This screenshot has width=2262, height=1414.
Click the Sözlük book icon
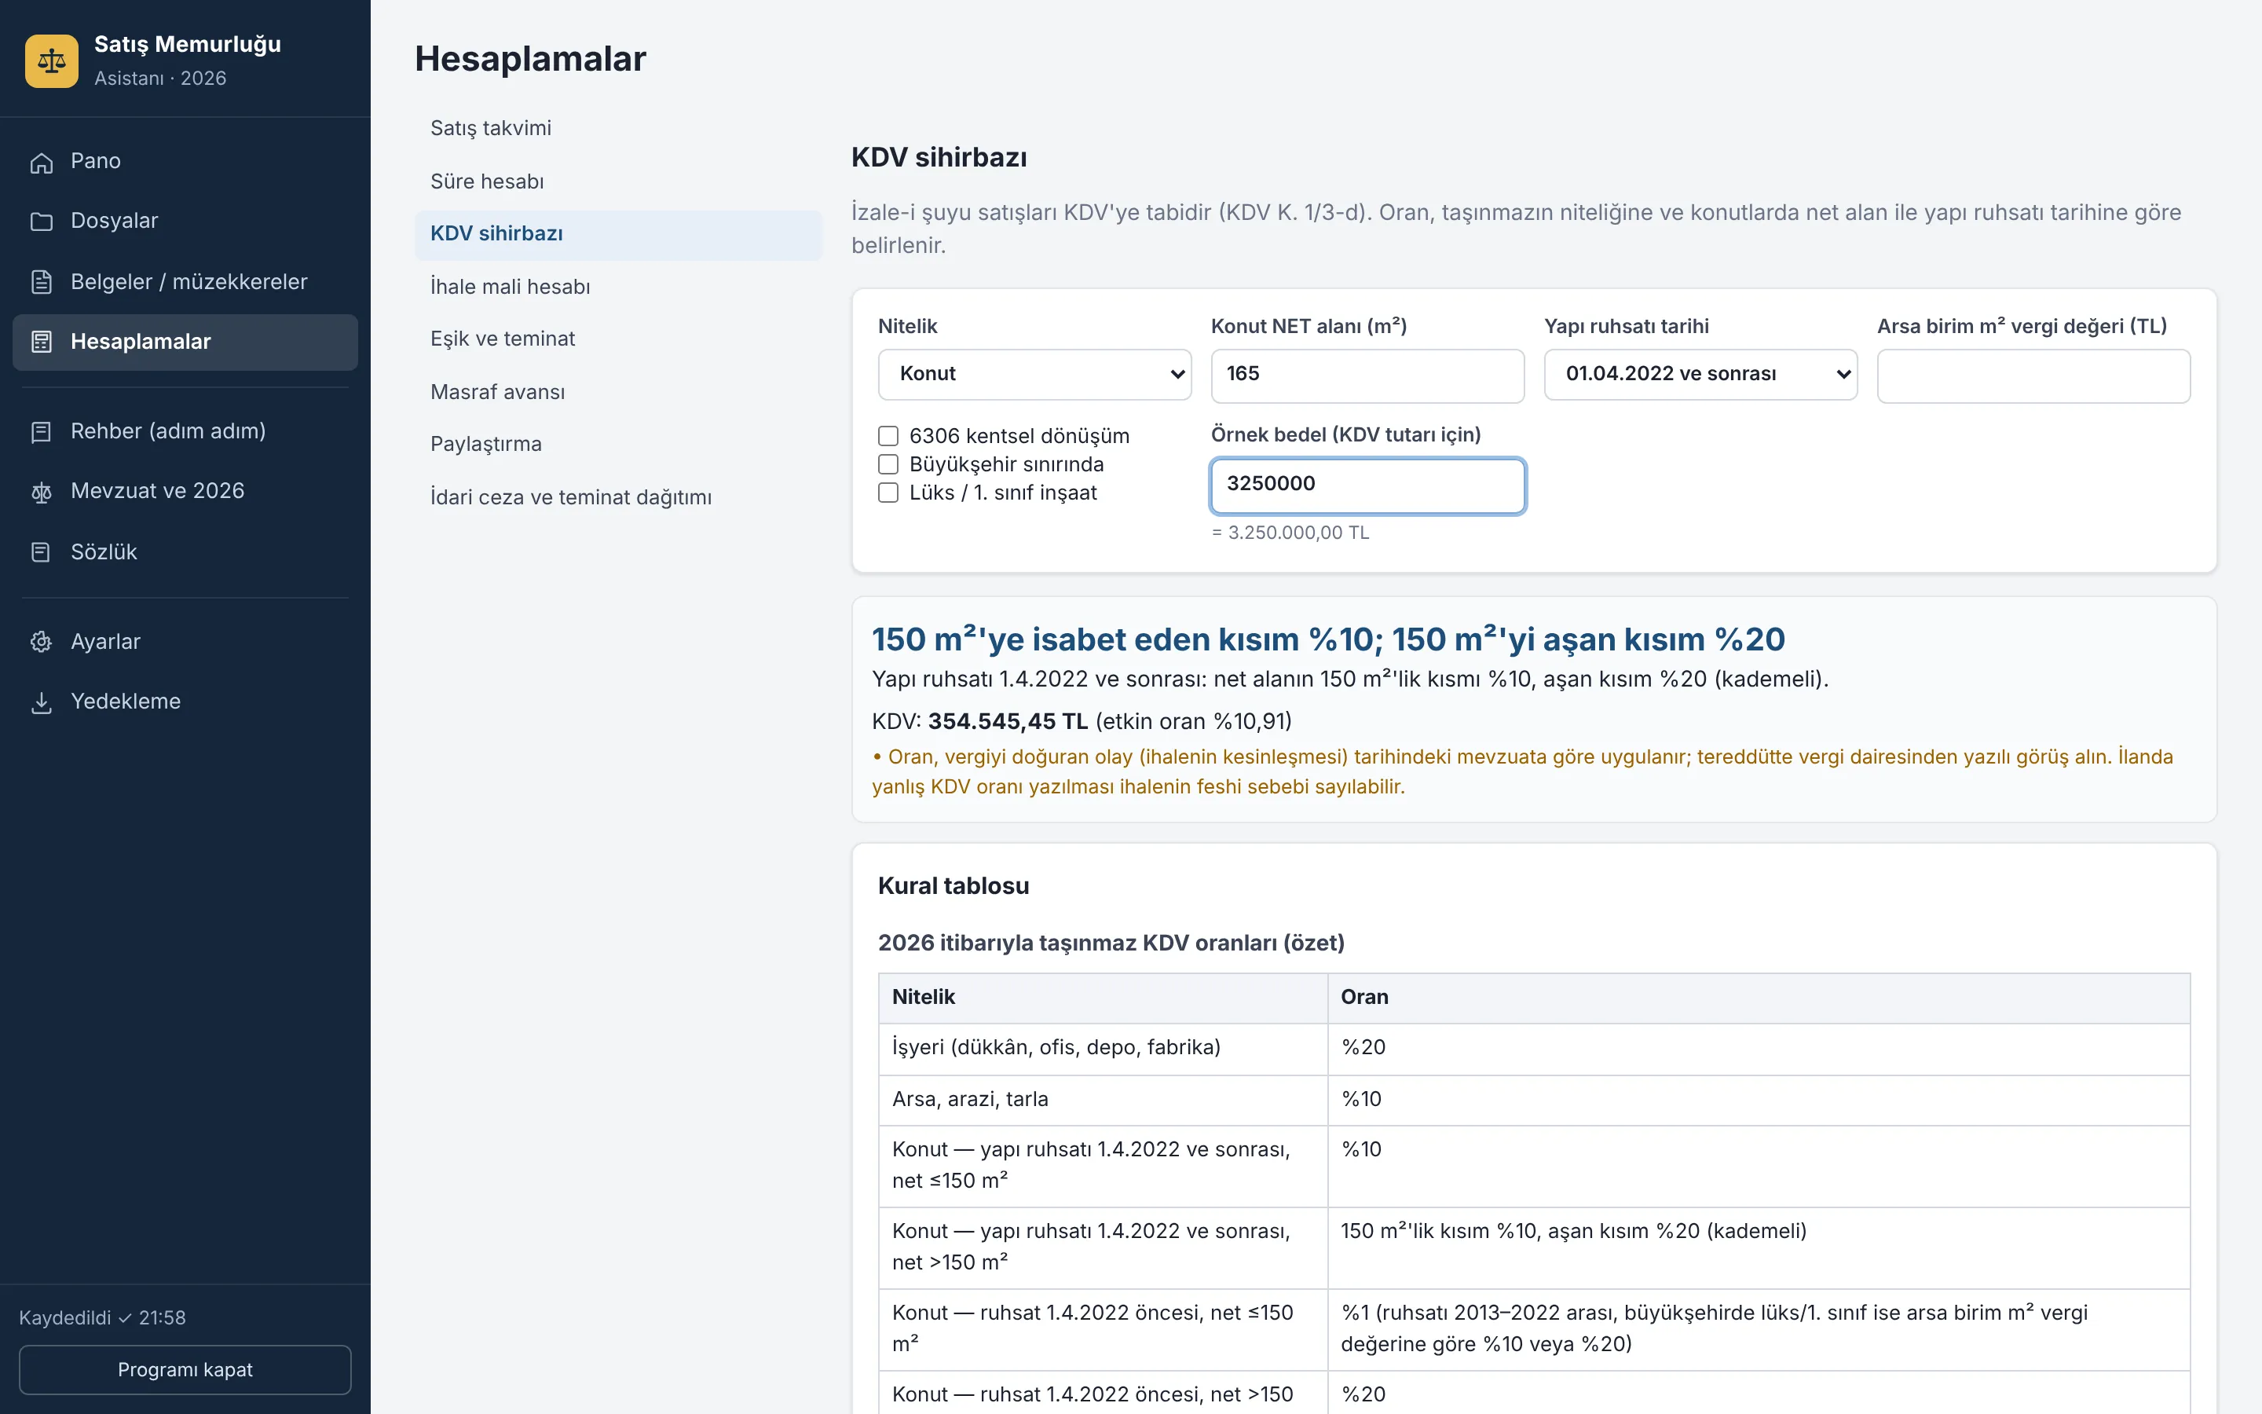pos(41,553)
